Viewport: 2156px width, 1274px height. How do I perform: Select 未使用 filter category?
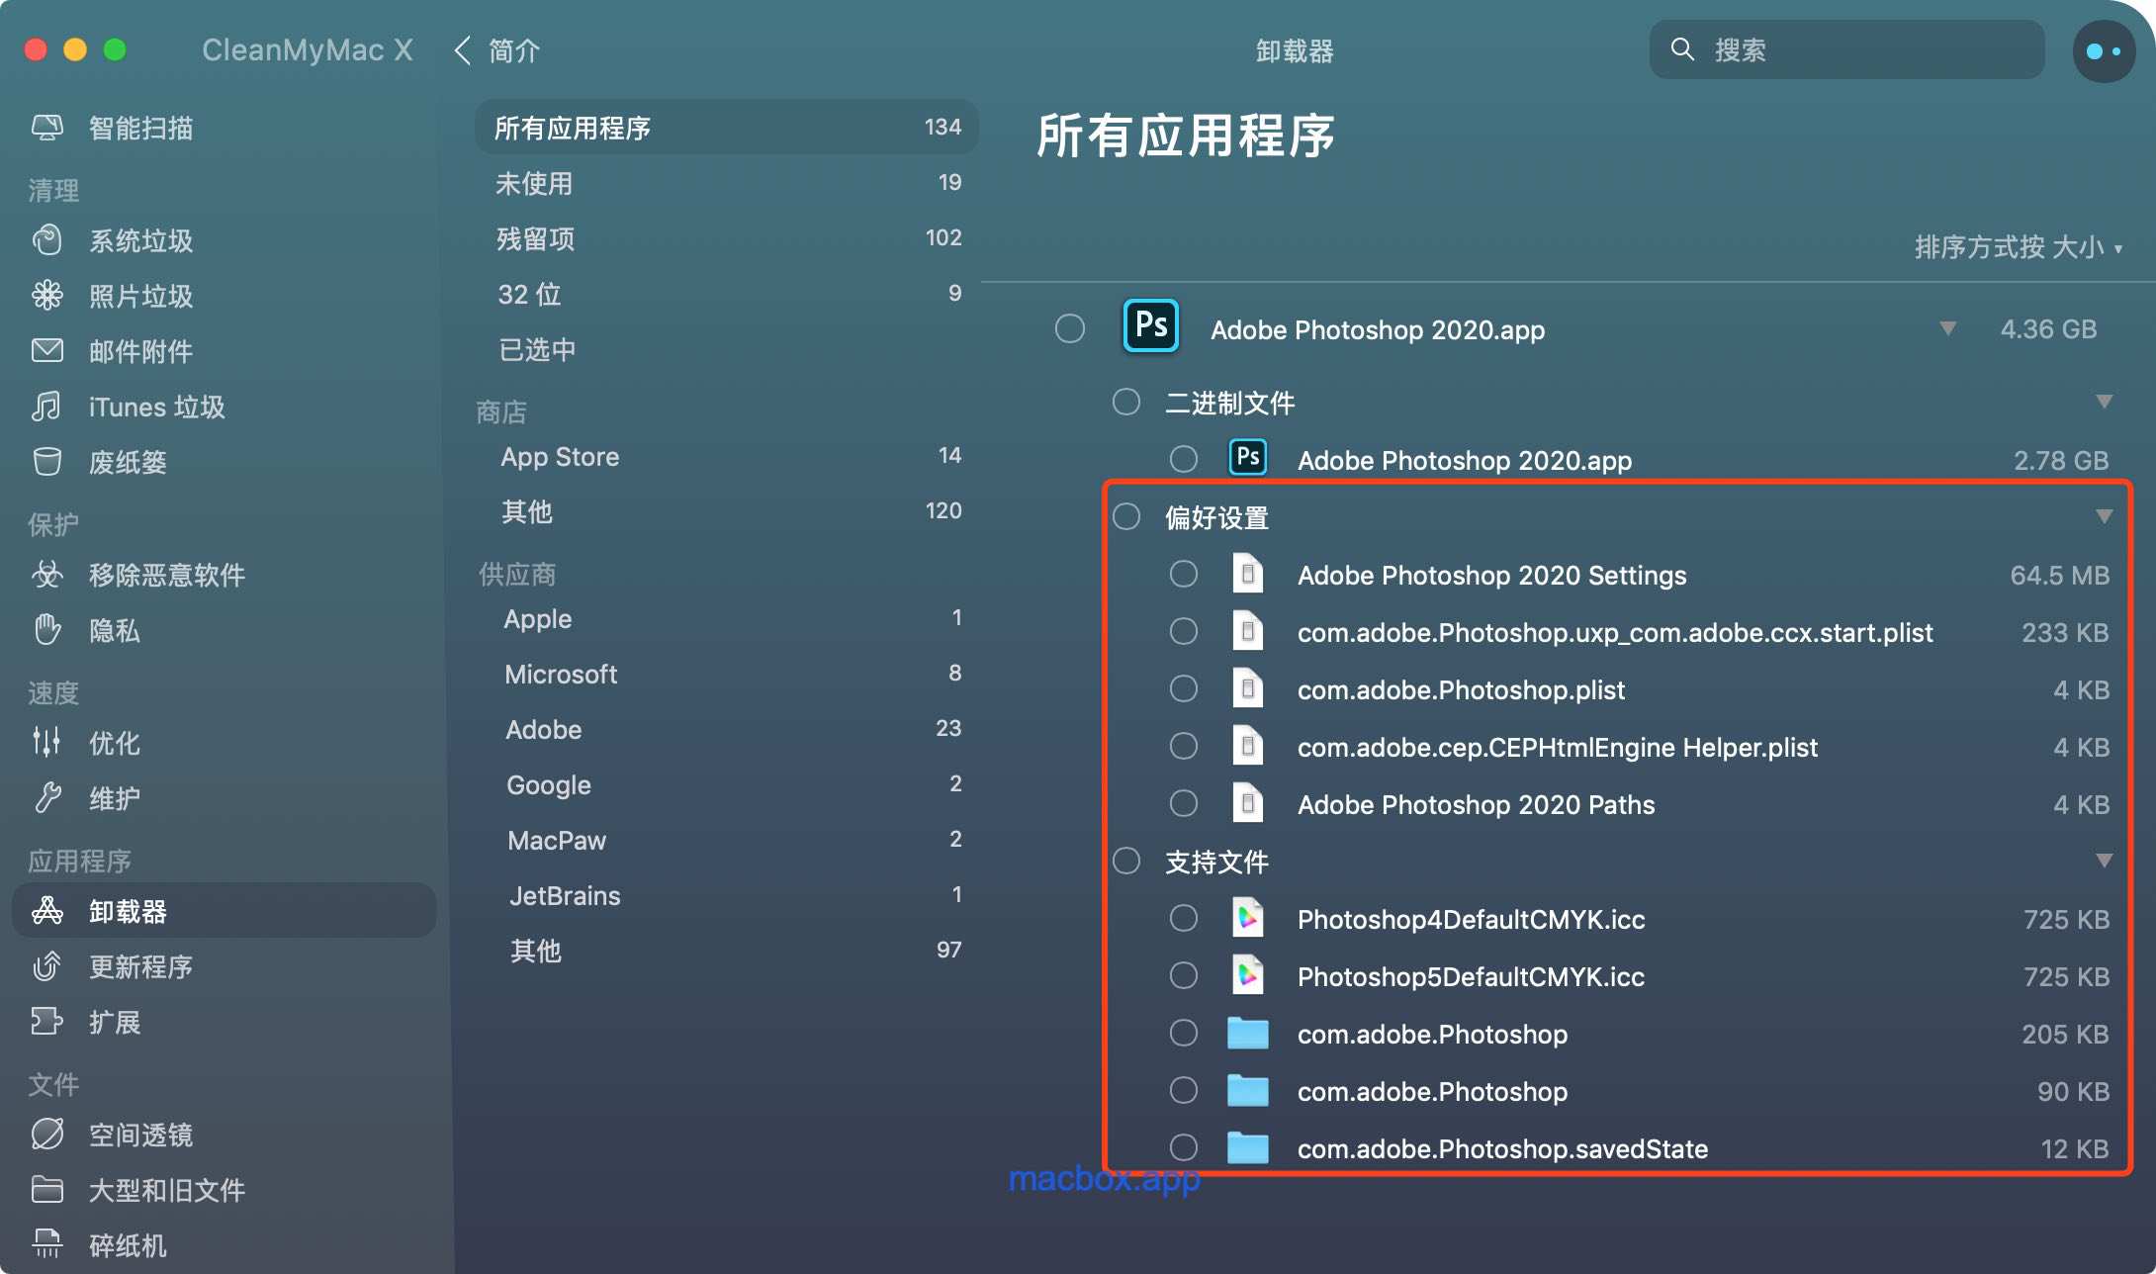(x=726, y=183)
